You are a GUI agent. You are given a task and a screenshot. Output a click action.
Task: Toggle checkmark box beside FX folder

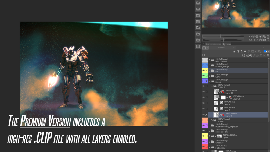(x=206, y=70)
